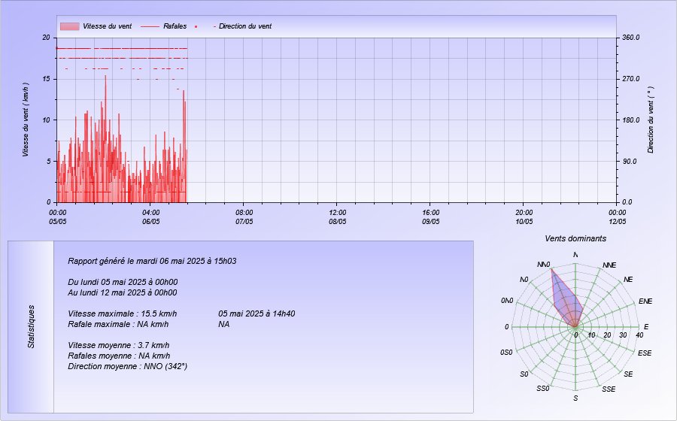Click the Vents dominants chart title
Screen dimensions: 677x421
pyautogui.click(x=575, y=238)
